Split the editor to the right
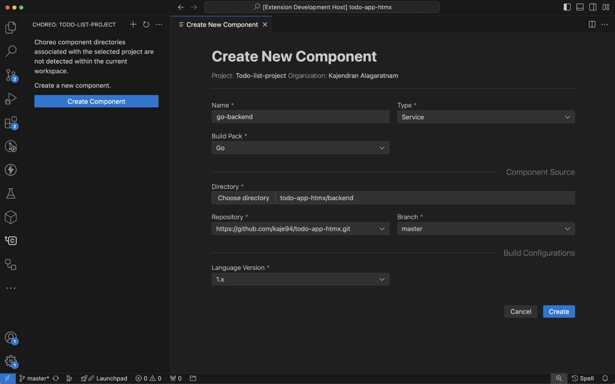The image size is (615, 384). point(592,24)
